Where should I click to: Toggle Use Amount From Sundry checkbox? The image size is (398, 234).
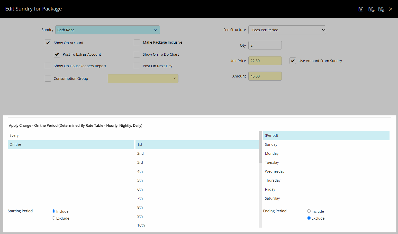tap(293, 61)
